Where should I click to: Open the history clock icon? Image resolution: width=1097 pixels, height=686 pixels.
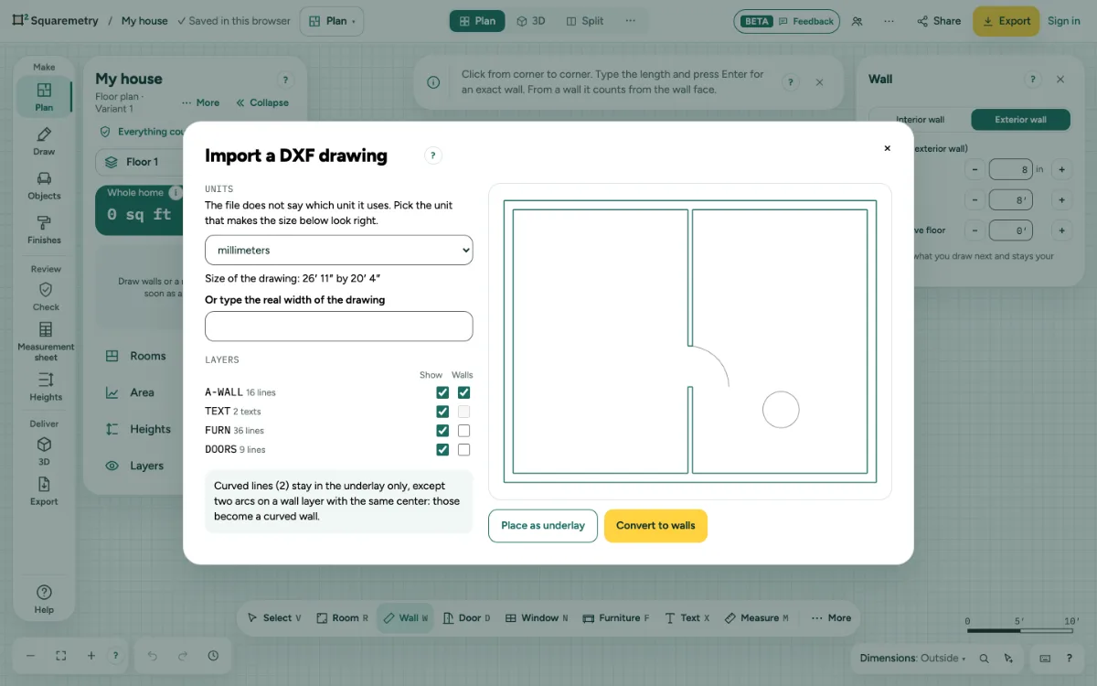pos(213,656)
